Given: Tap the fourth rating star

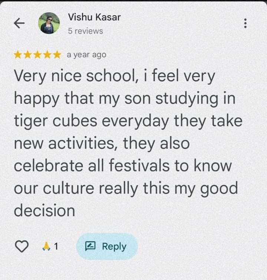Looking at the screenshot, I should coord(47,55).
